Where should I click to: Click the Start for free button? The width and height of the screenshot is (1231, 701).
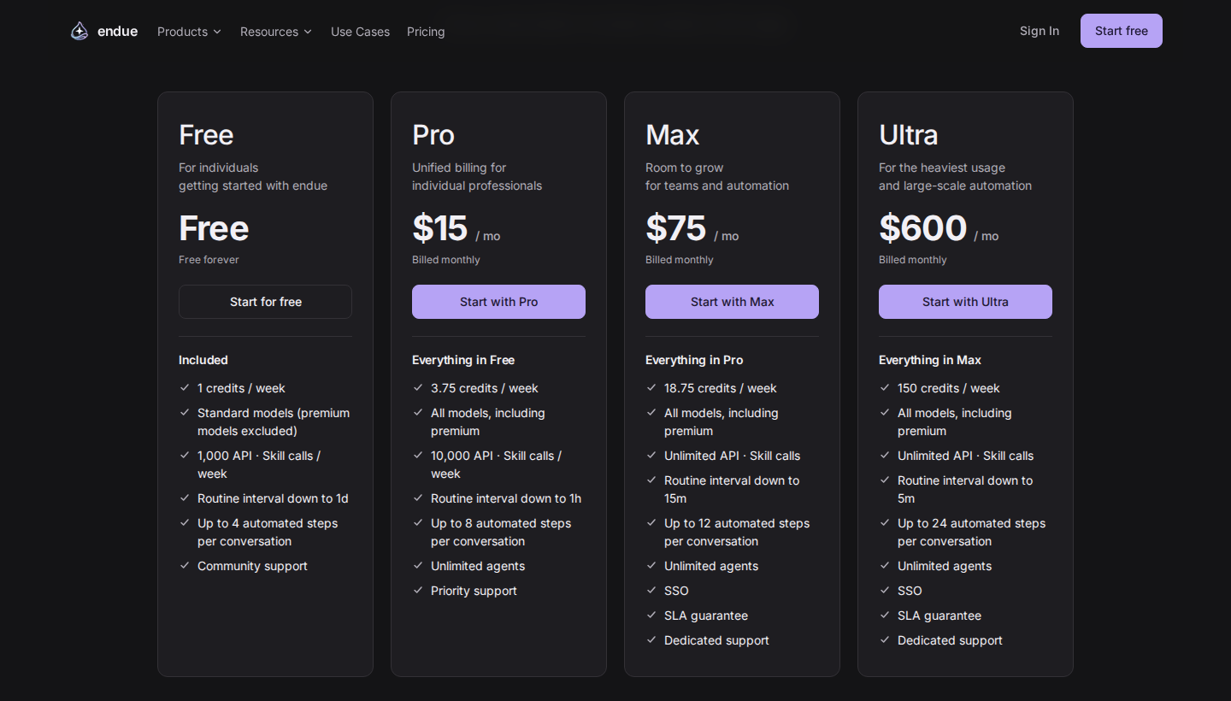(265, 302)
